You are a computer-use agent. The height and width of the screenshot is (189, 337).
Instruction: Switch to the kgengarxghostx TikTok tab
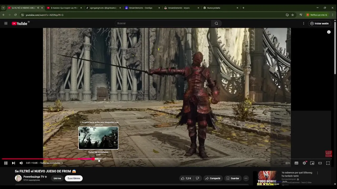pos(103,8)
